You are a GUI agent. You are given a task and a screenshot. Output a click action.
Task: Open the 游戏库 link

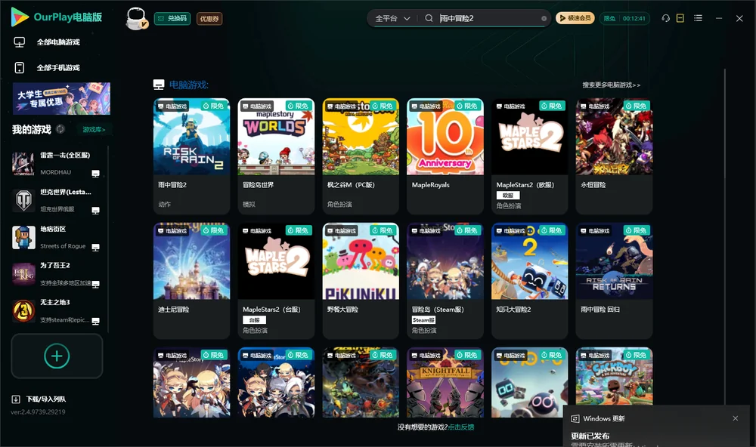94,130
